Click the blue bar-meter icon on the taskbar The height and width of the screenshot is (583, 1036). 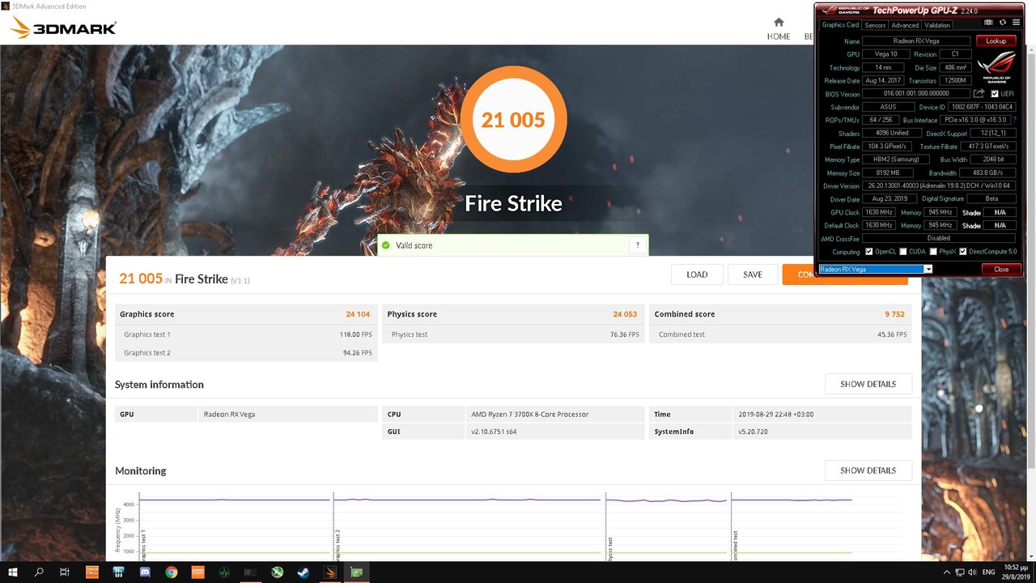[x=118, y=572]
